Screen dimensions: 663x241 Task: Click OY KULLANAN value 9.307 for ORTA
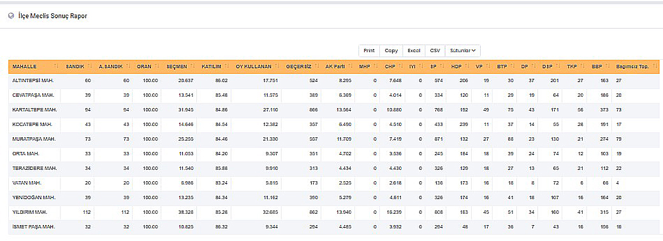(x=272, y=154)
